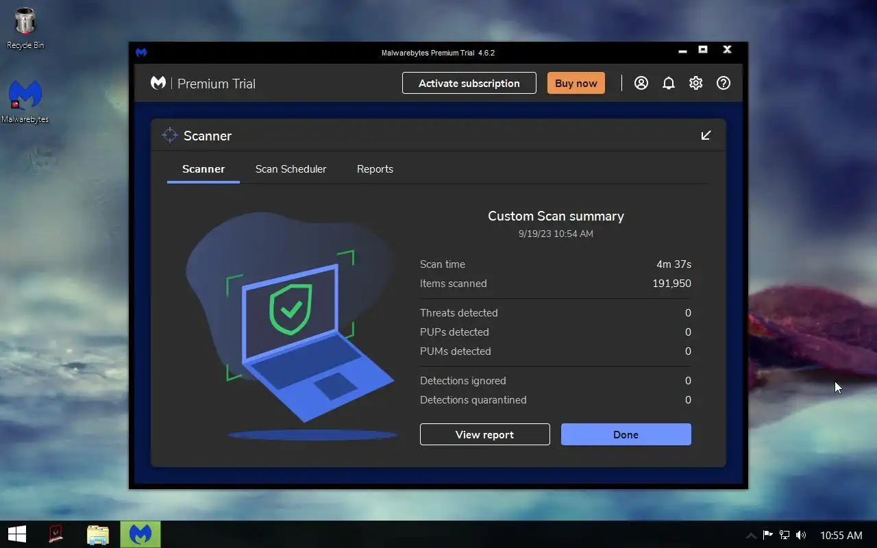This screenshot has width=877, height=548.
Task: Open the red taskbar app icon next to Start
Action: pos(56,534)
